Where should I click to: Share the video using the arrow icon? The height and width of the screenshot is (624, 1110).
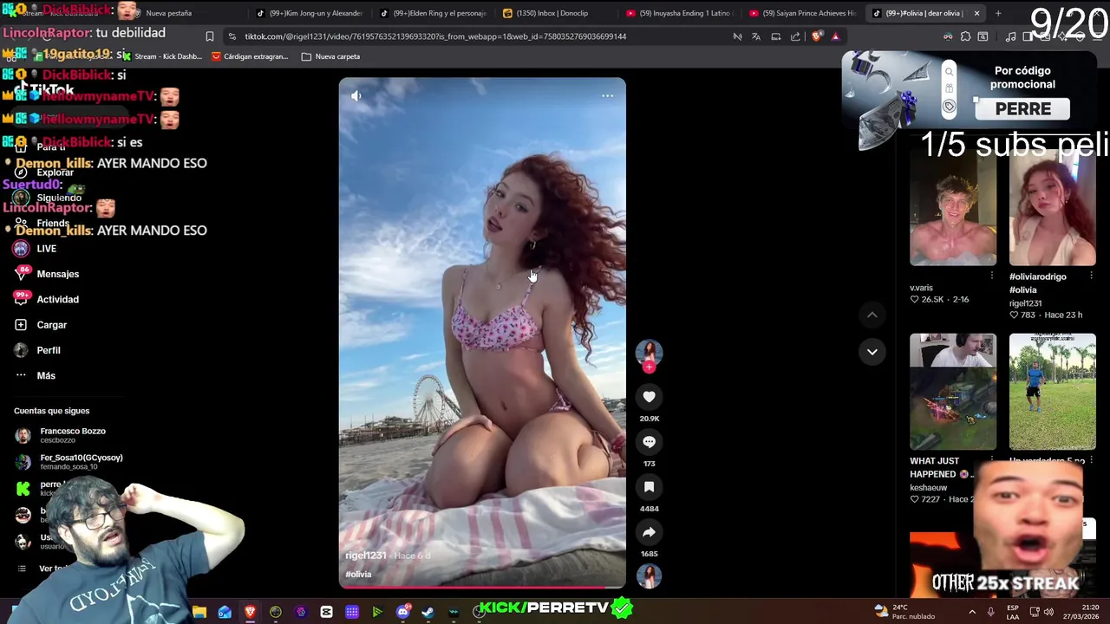[x=649, y=531]
